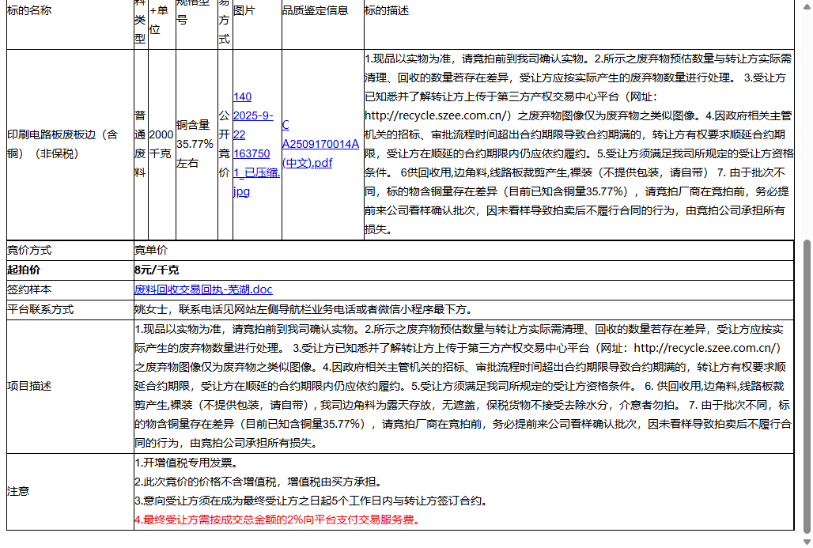Open 废料回收交易回执-芜湖.doc sample link
Screen dimensions: 813x548
coord(203,289)
